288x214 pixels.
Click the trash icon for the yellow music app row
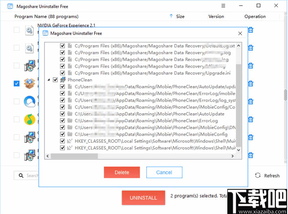pyautogui.click(x=251, y=120)
